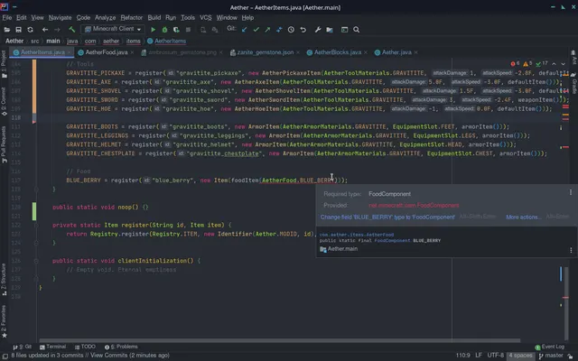Close the AetherItems.java tab
This screenshot has height=361, width=578.
pyautogui.click(x=70, y=52)
